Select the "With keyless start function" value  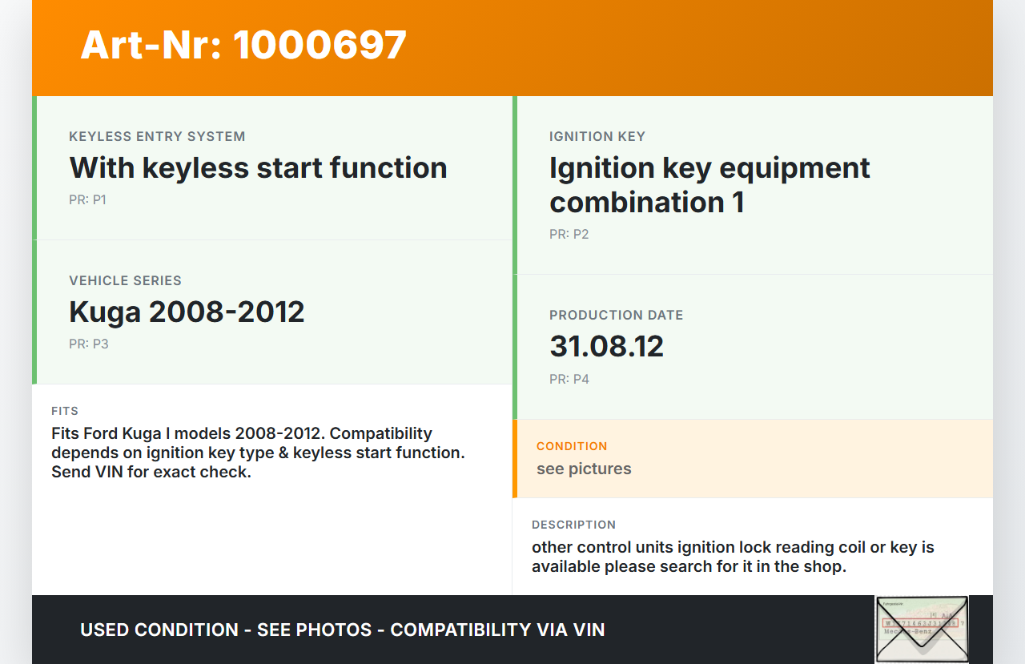[258, 168]
